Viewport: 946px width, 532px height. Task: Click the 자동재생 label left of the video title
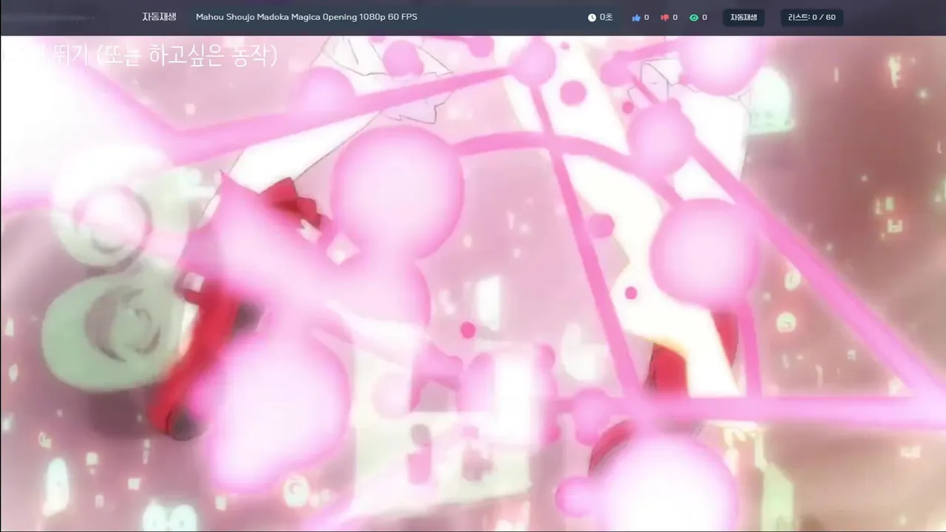[x=159, y=16]
